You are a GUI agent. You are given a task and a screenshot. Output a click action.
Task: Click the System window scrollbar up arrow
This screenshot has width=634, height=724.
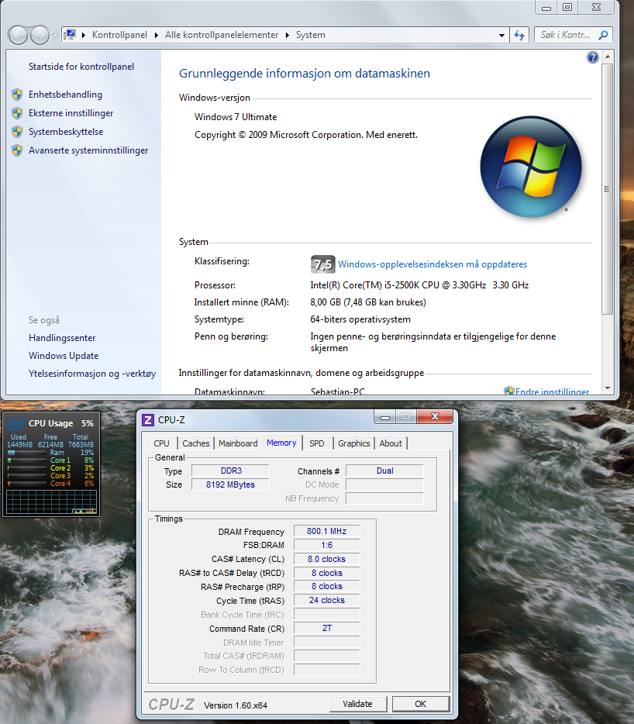608,57
